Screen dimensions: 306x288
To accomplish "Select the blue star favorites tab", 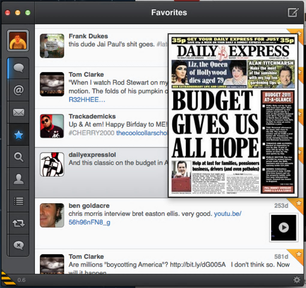I will pyautogui.click(x=19, y=135).
